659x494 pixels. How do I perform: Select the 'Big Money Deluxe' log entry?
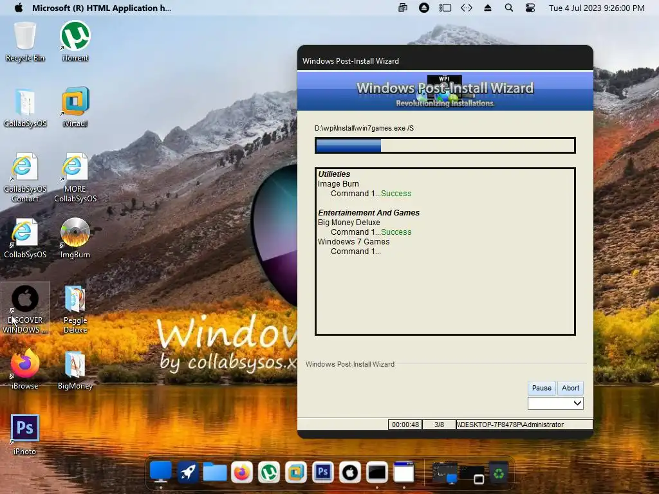point(349,222)
